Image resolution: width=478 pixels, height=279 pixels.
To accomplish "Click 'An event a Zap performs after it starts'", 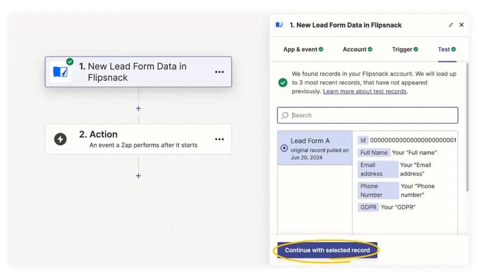I will point(143,145).
